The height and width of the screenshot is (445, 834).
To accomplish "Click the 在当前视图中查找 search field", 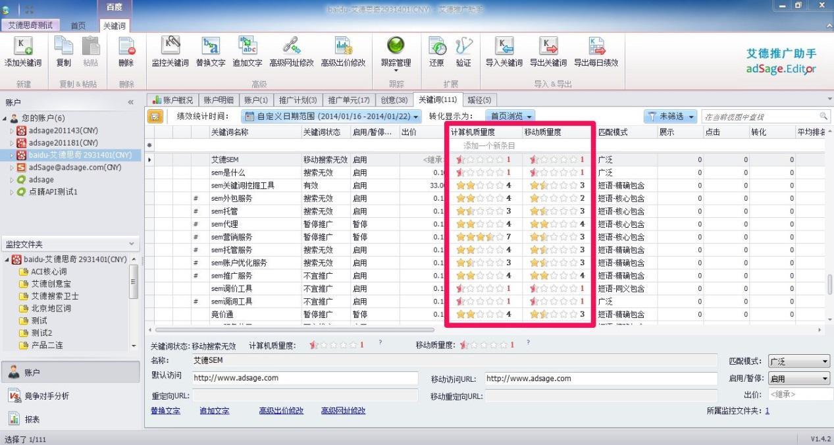I will 760,117.
